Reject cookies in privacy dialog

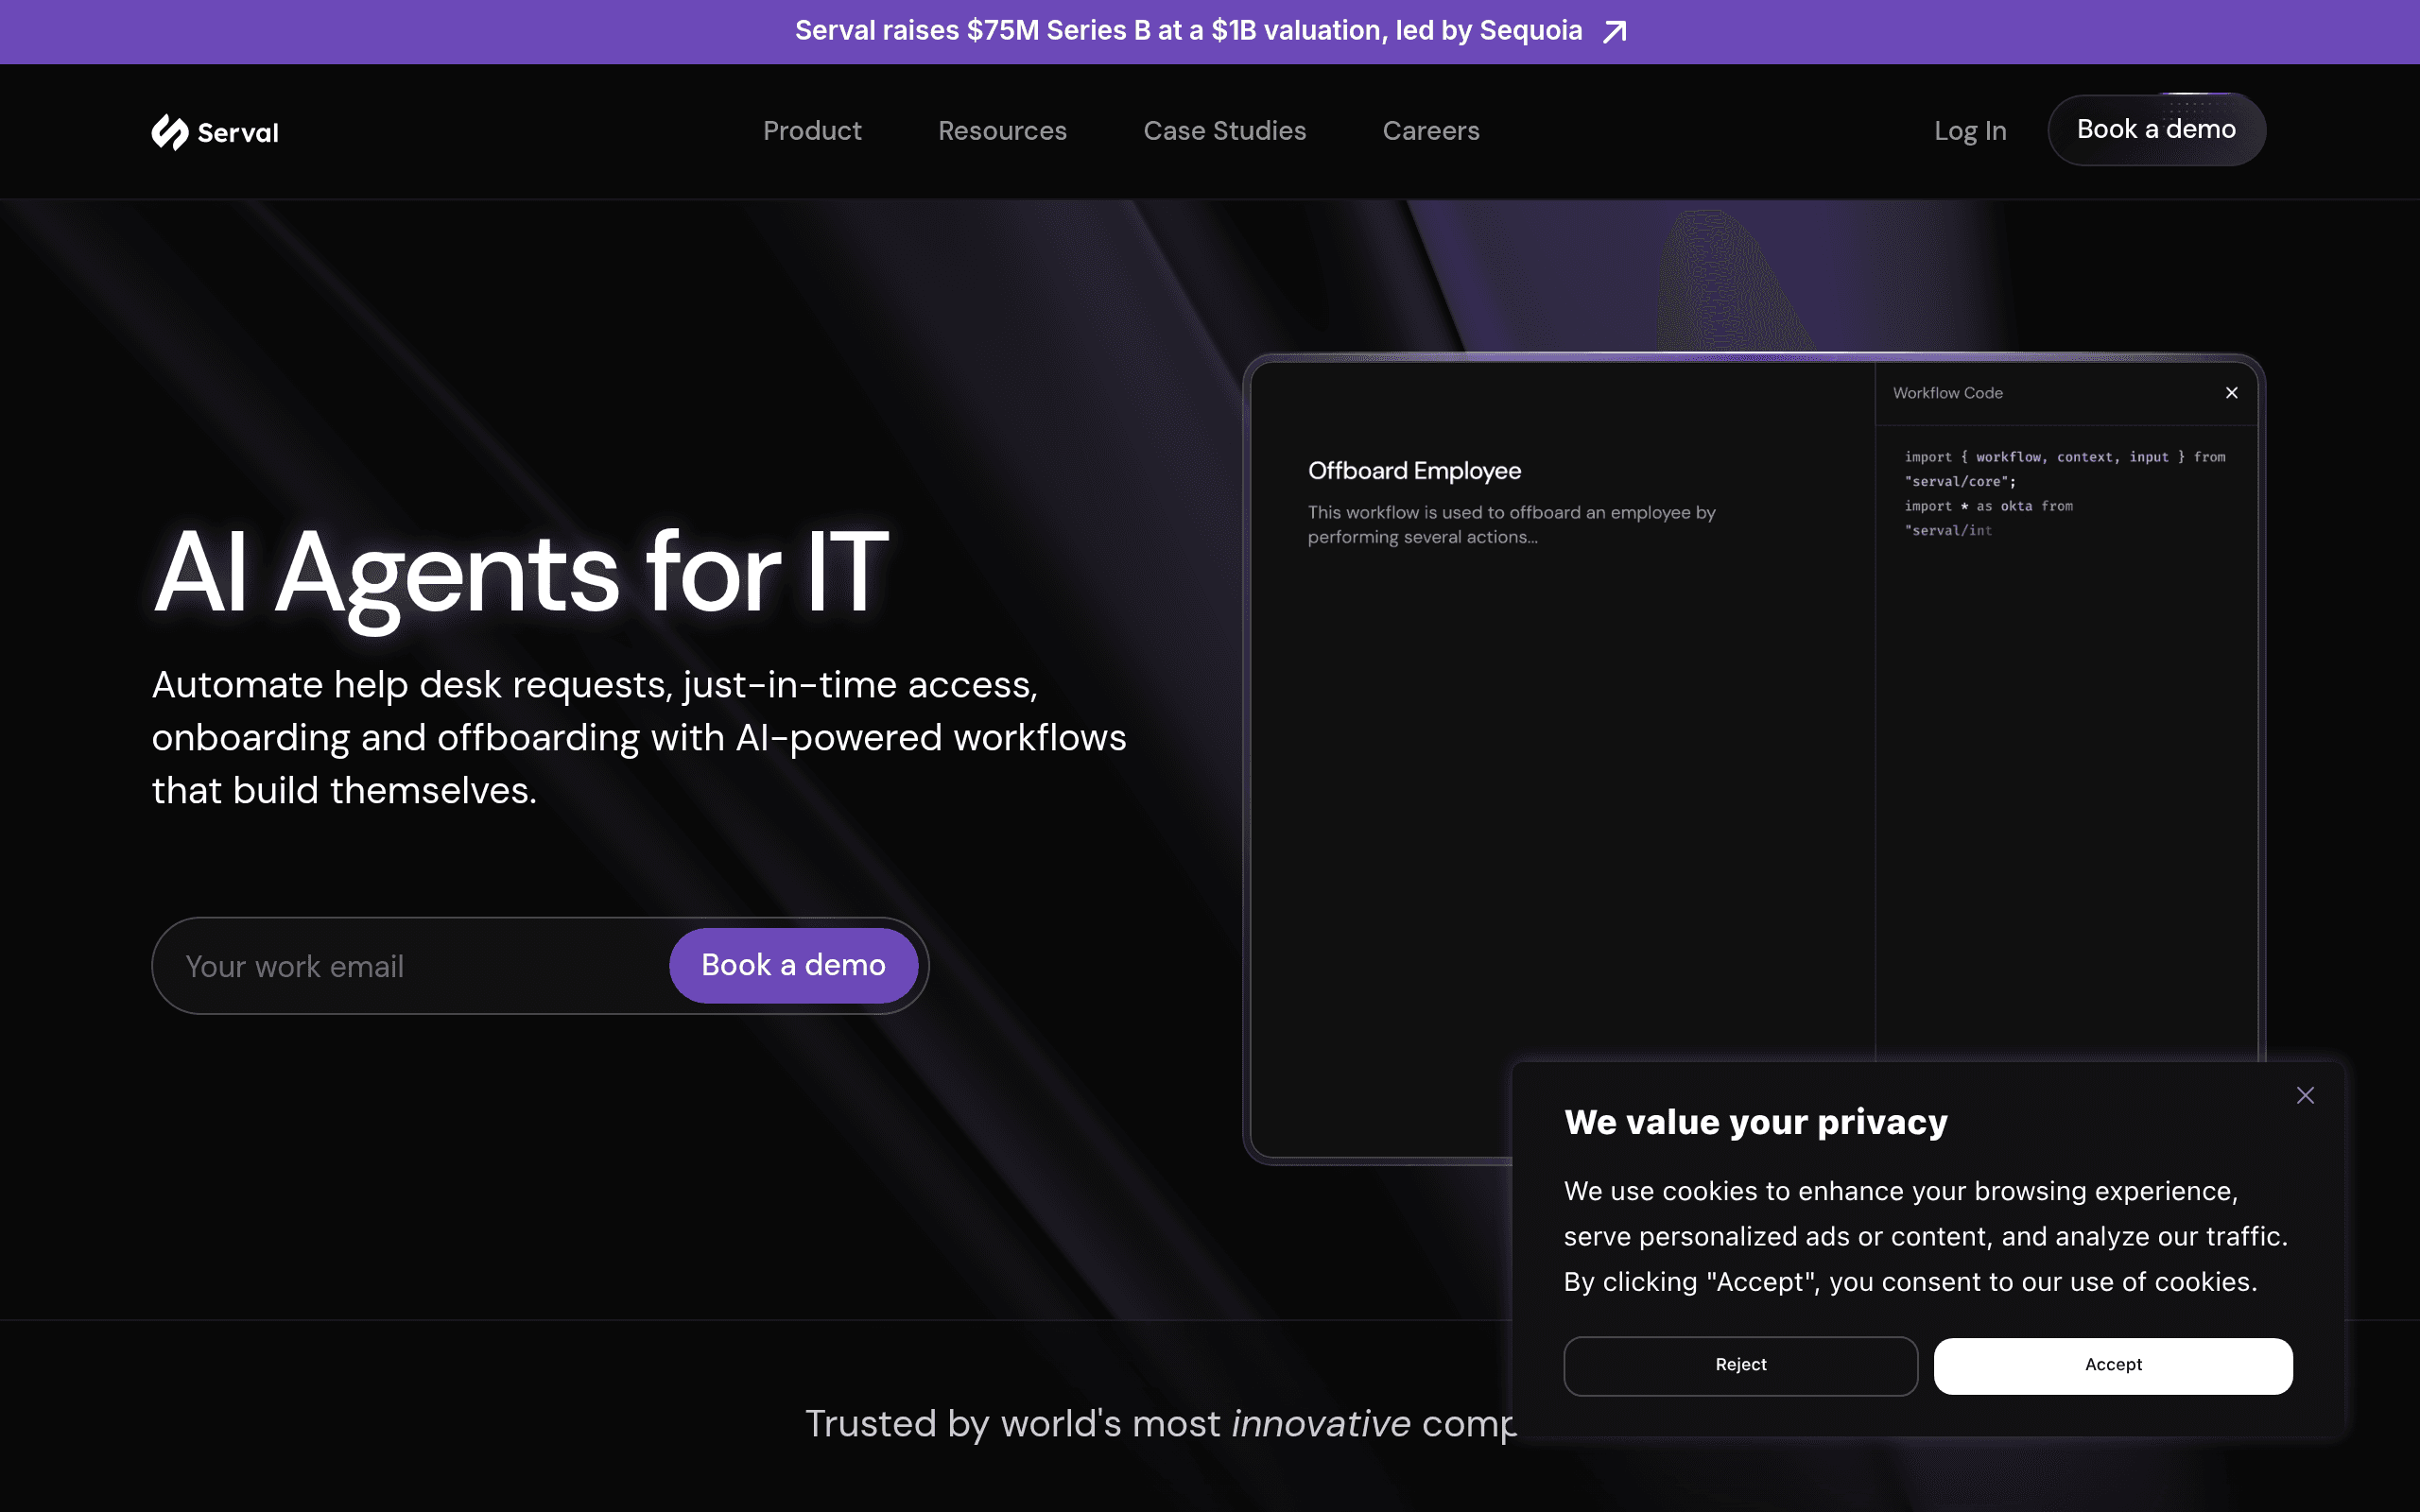[x=1740, y=1365]
